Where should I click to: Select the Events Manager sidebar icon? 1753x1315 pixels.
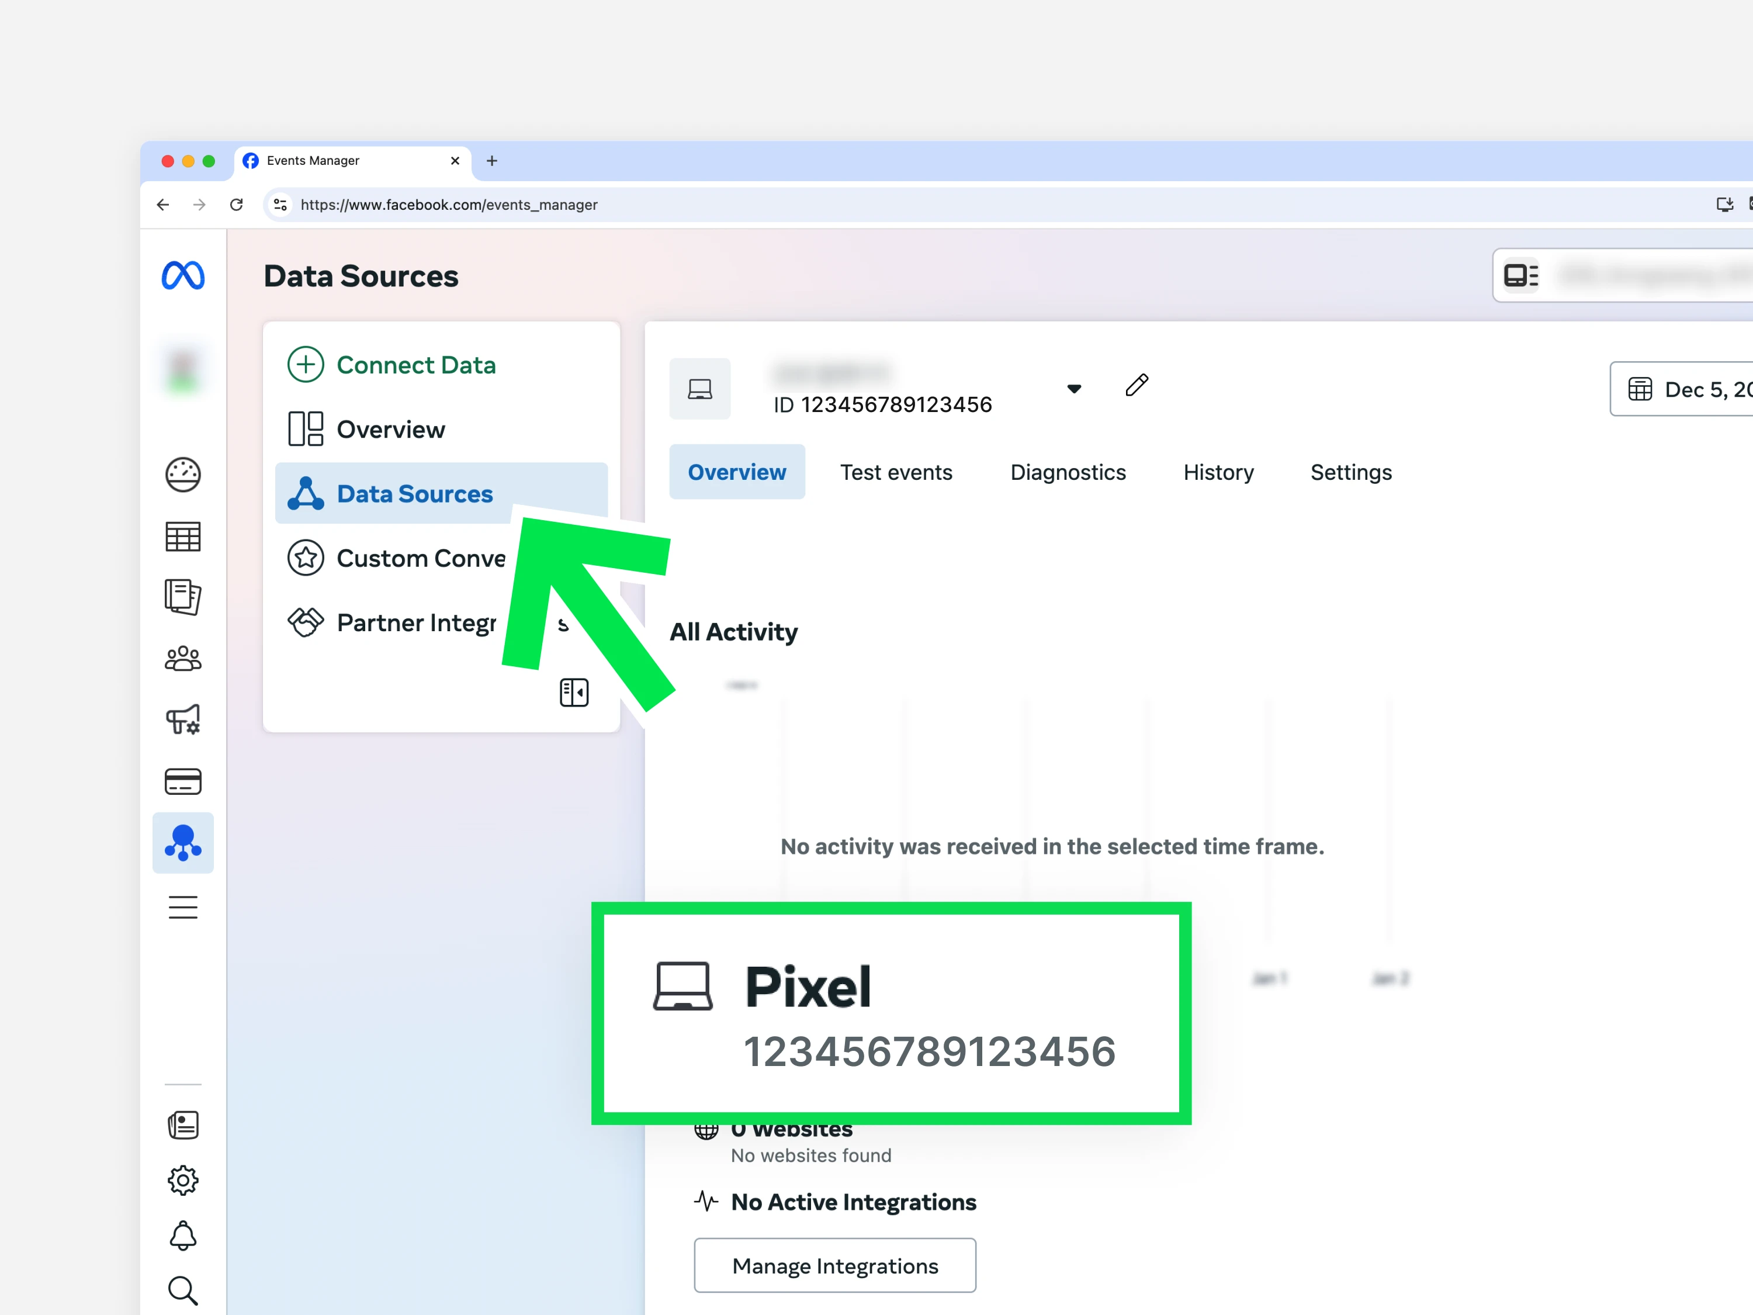coord(183,843)
